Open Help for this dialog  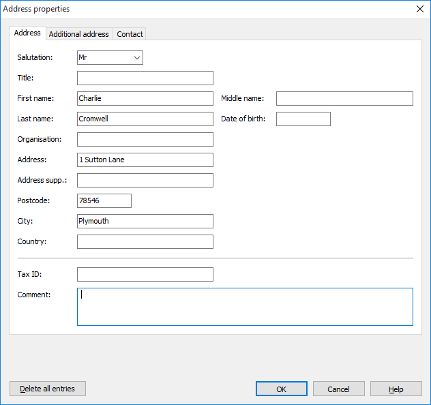tap(396, 389)
